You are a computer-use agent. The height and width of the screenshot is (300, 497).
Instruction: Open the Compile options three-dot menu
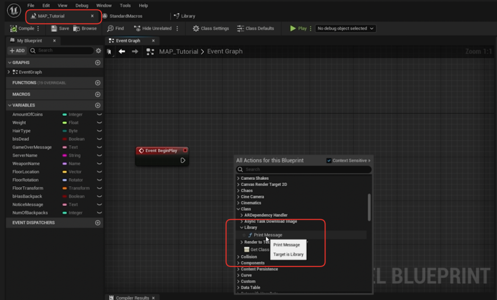point(38,29)
